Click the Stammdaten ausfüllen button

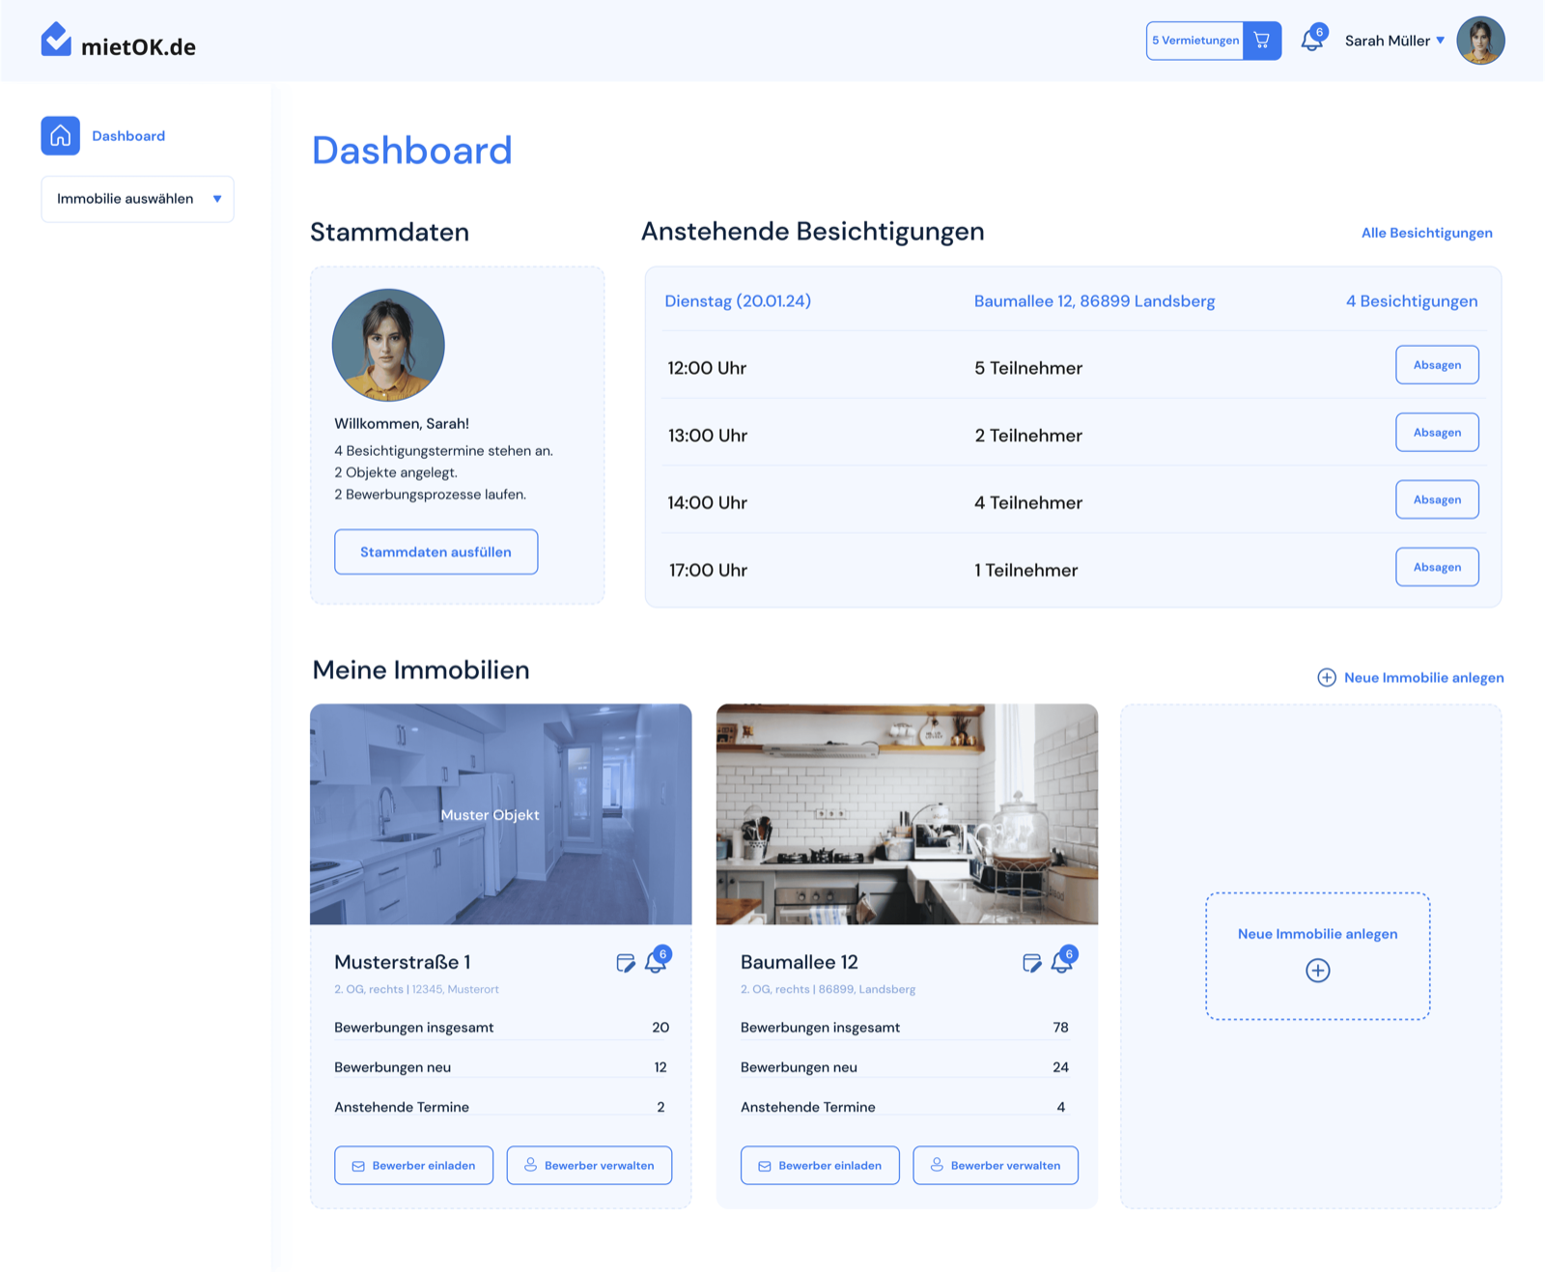[435, 551]
